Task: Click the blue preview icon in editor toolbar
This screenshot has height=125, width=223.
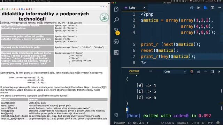Action: 205,8
